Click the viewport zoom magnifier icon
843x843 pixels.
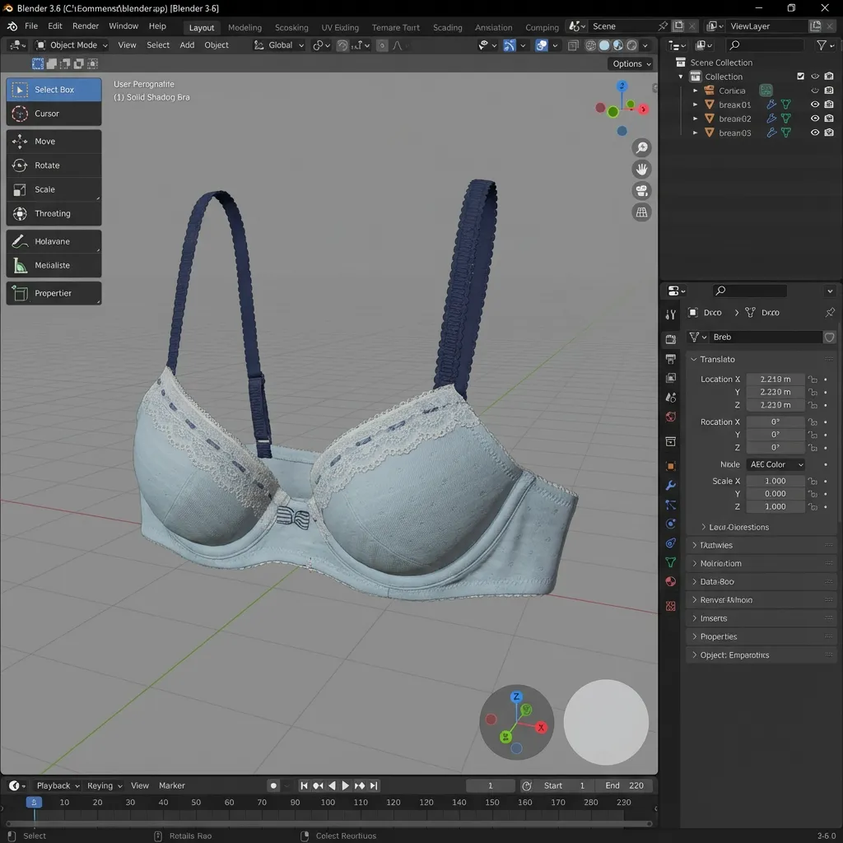point(641,147)
